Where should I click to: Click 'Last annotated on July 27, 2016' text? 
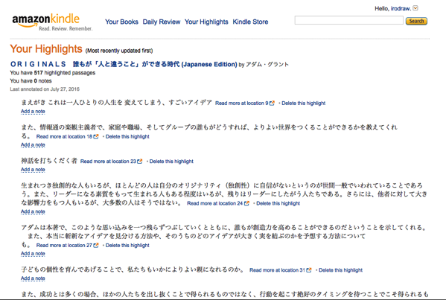tap(45, 89)
